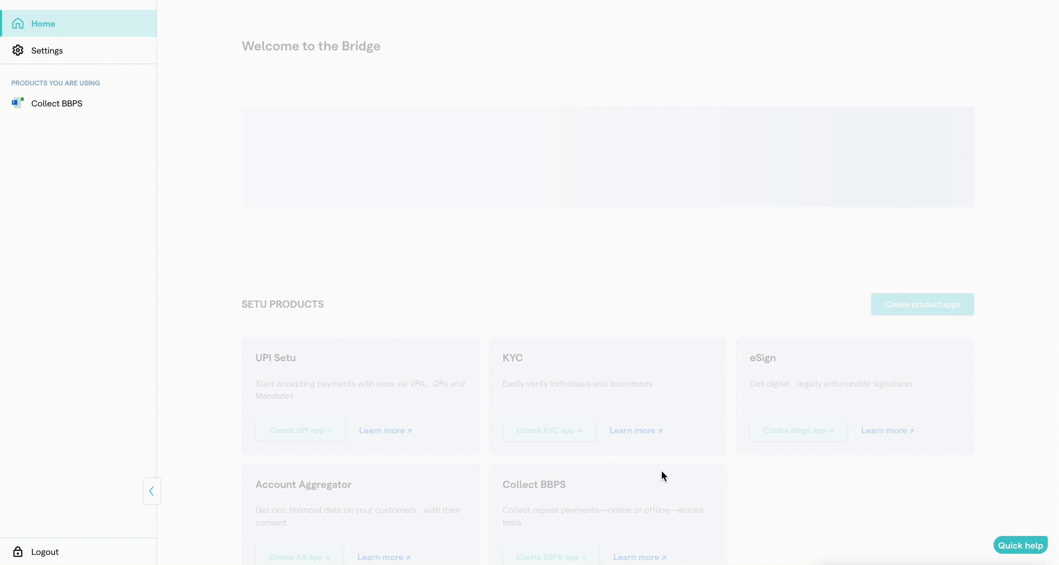Click the Collect BBPS product icon
Screen dimensions: 1059x565
point(18,103)
